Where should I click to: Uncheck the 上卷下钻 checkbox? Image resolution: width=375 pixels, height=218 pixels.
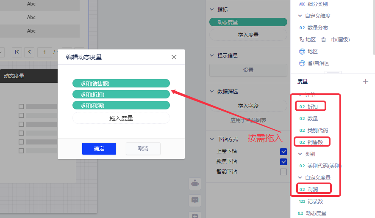pos(283,152)
